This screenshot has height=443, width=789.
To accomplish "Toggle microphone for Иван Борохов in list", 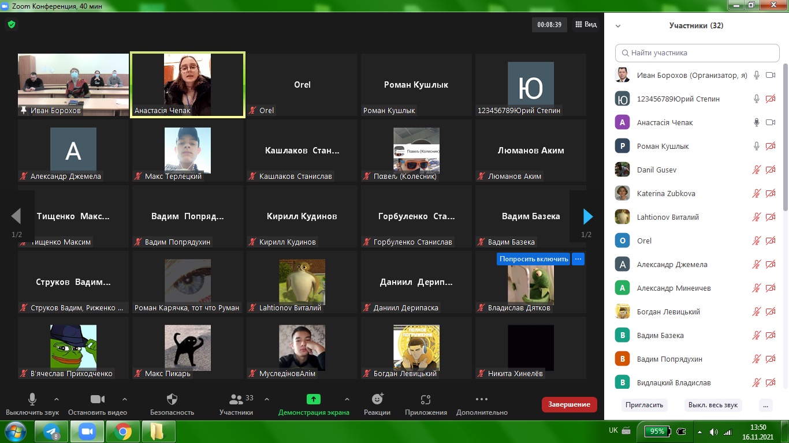I will [756, 75].
